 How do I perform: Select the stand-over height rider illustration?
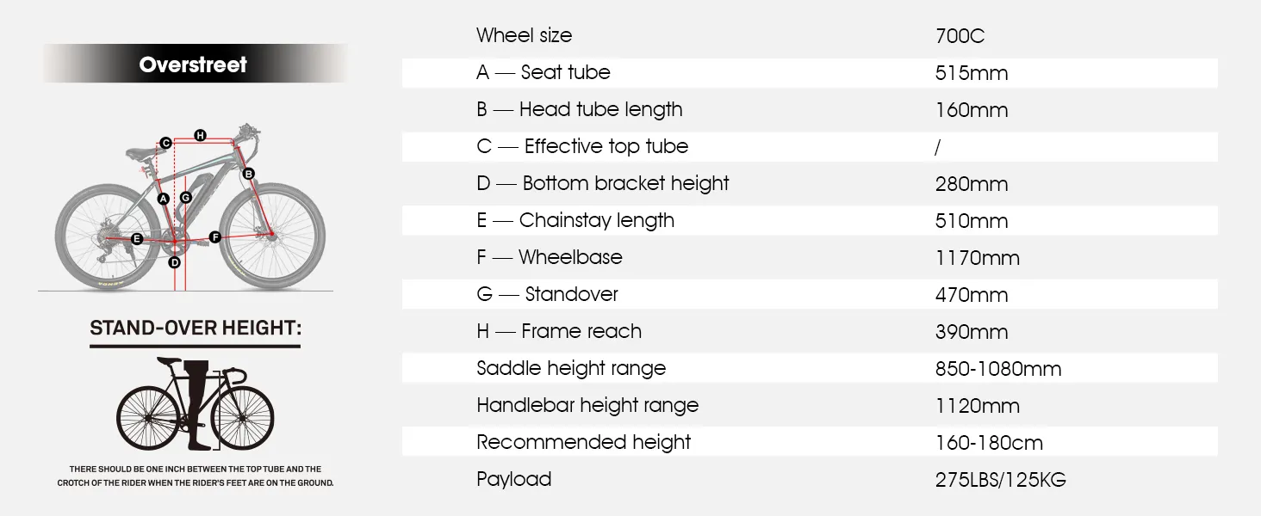click(x=195, y=404)
